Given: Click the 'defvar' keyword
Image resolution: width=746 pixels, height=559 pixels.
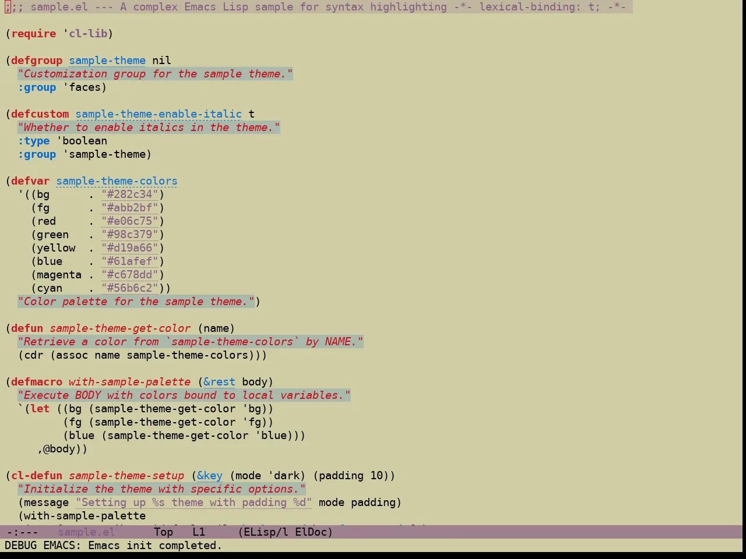Looking at the screenshot, I should [30, 181].
